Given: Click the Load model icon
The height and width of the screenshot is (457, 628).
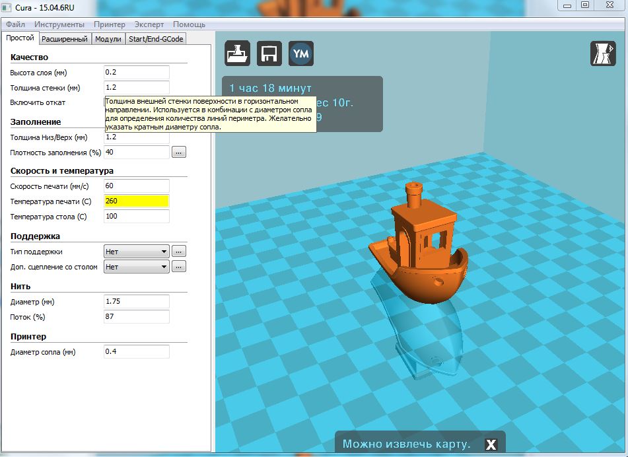Looking at the screenshot, I should [x=238, y=53].
